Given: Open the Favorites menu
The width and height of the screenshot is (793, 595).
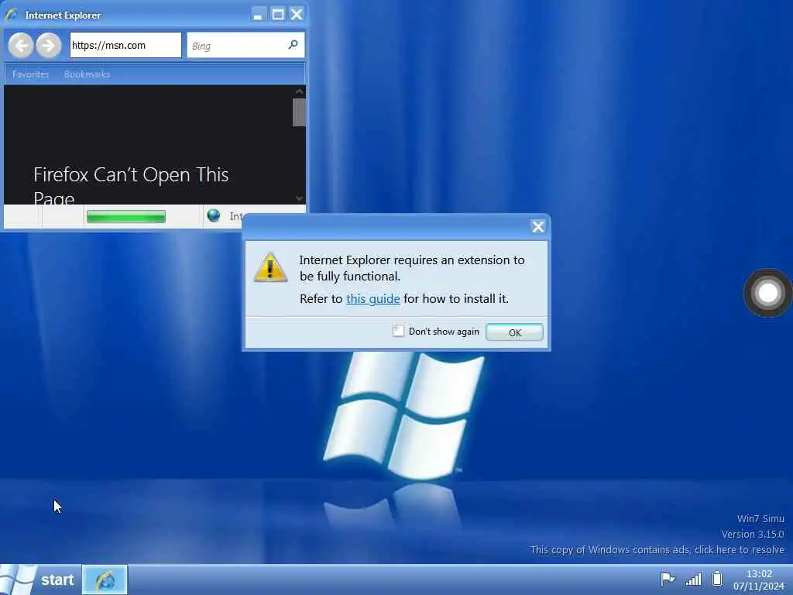Looking at the screenshot, I should [31, 74].
